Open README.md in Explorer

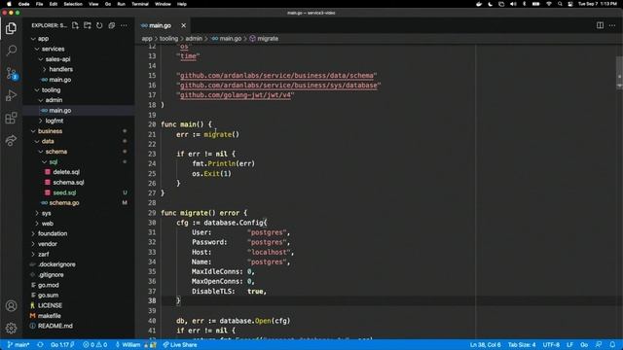(x=55, y=327)
